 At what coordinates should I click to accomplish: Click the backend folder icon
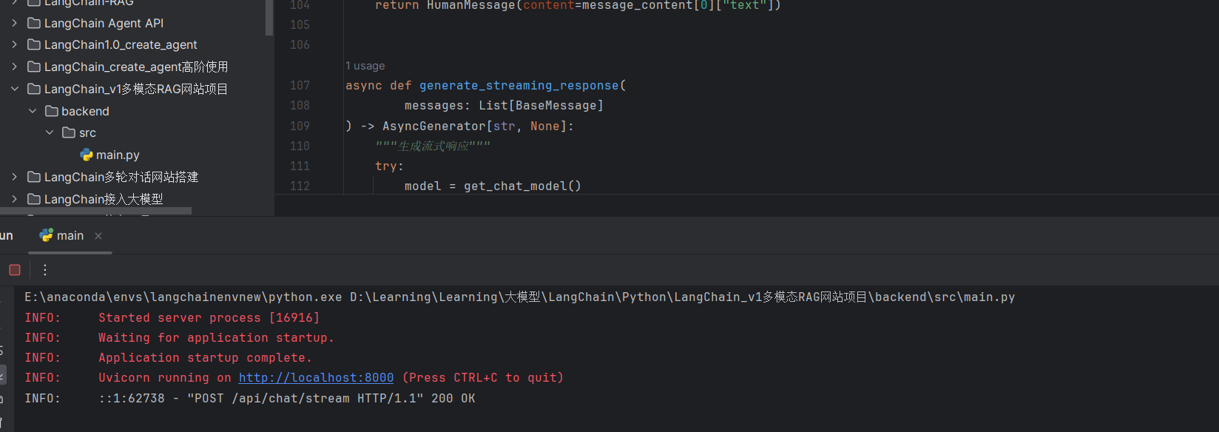coord(51,111)
